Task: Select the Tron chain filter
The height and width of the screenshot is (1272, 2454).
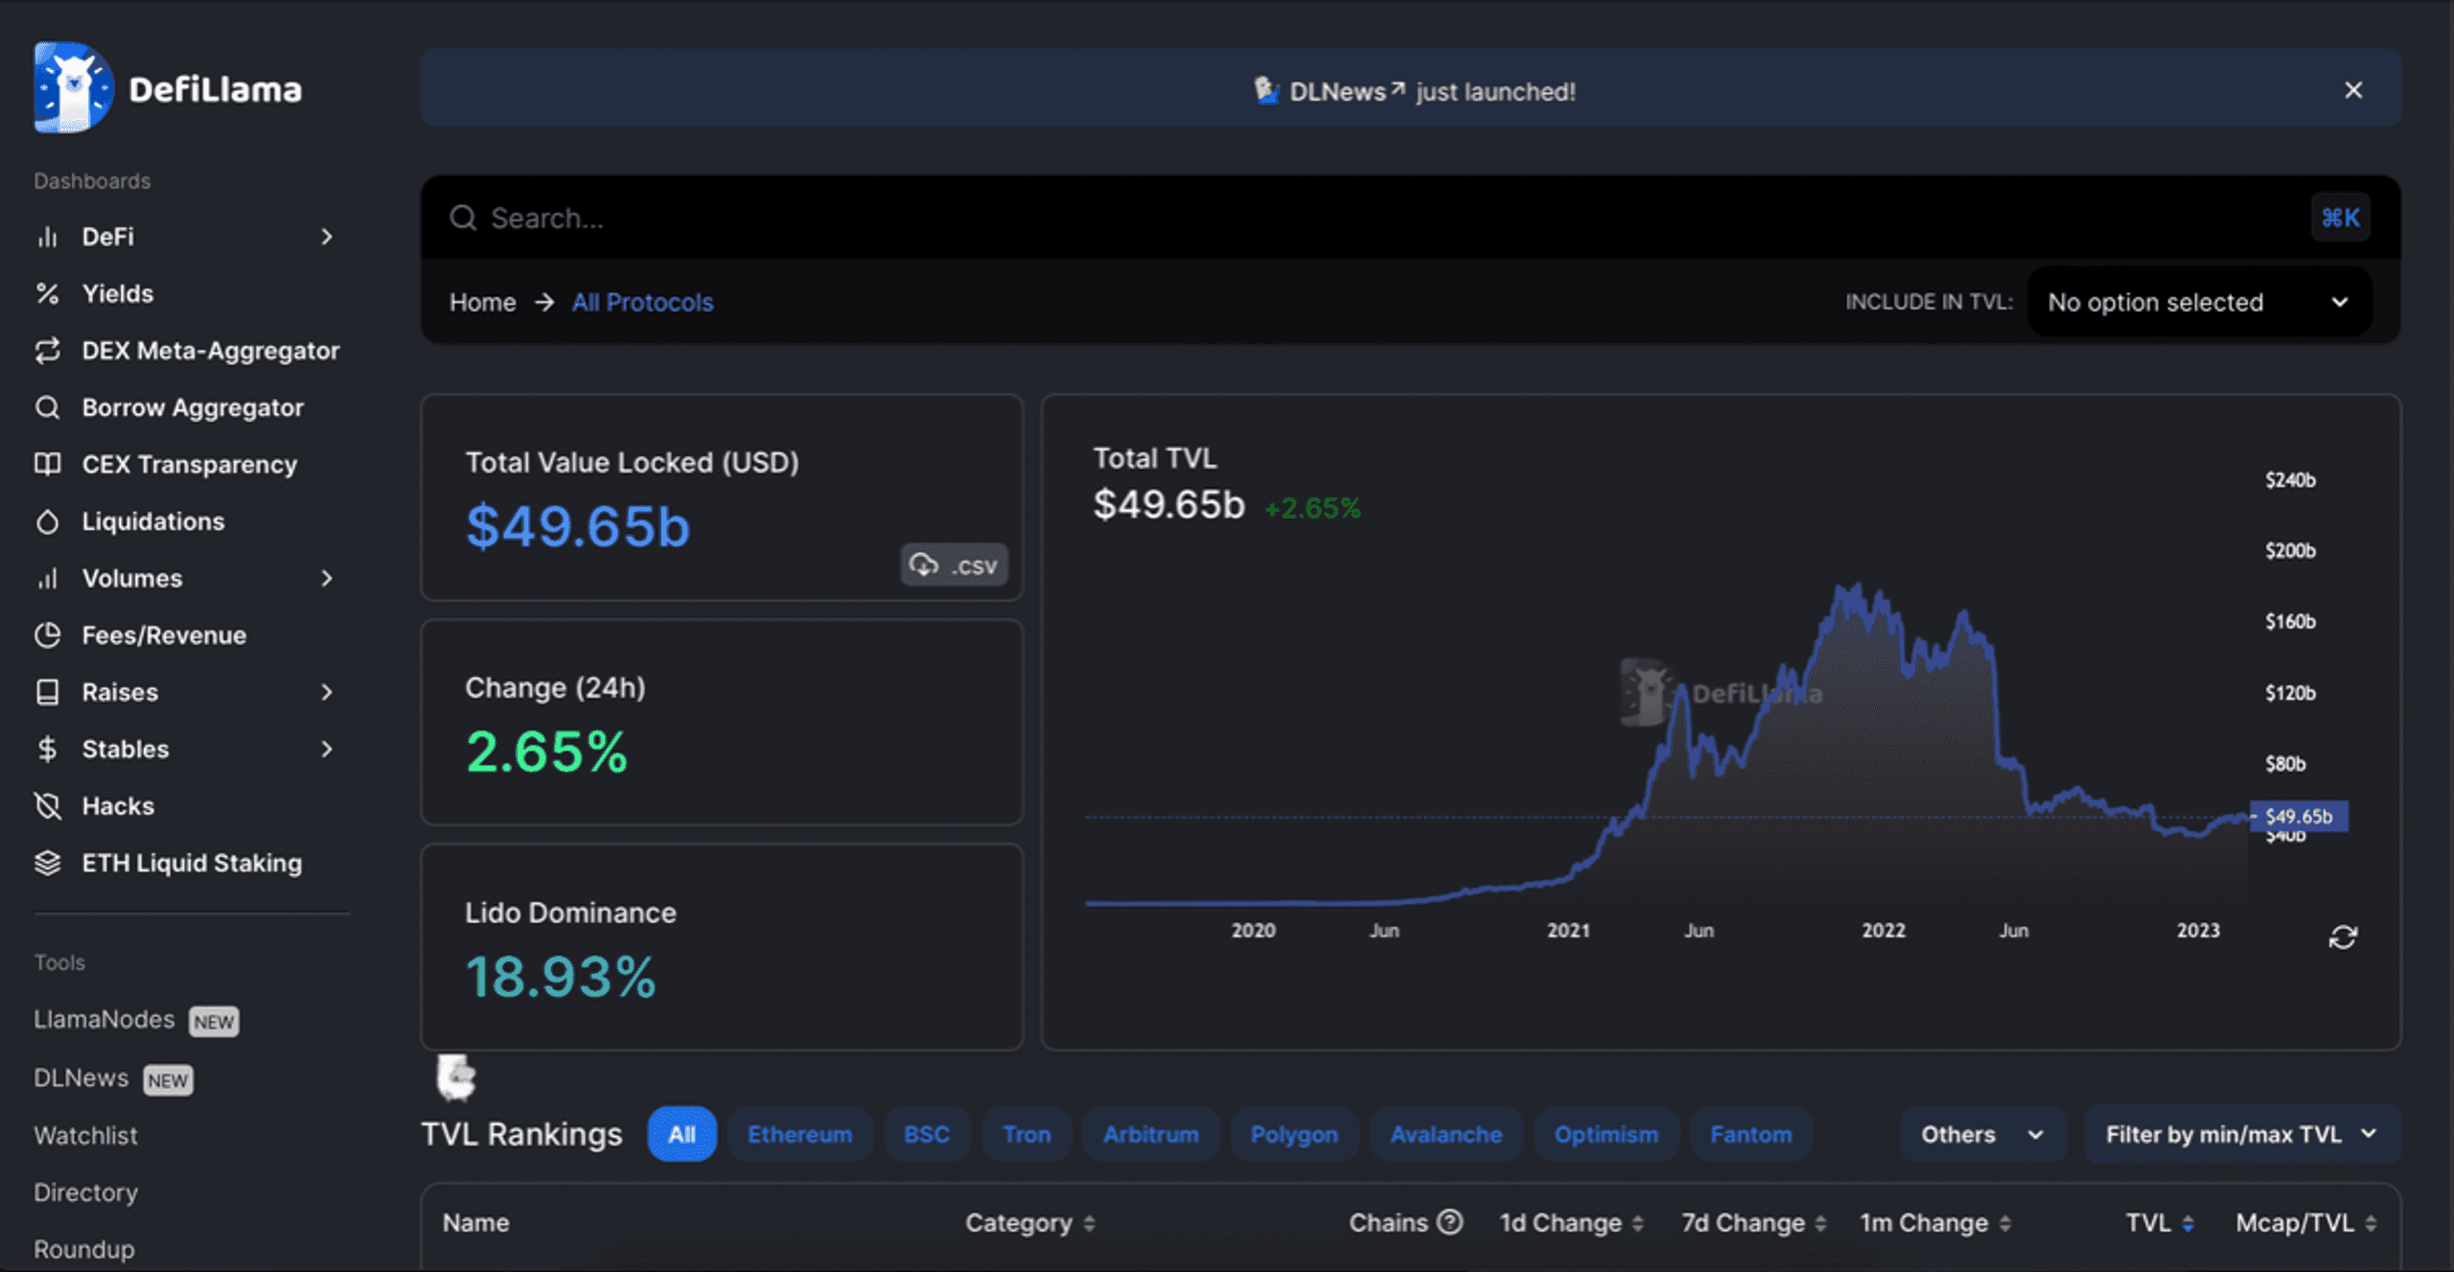Action: tap(1027, 1134)
